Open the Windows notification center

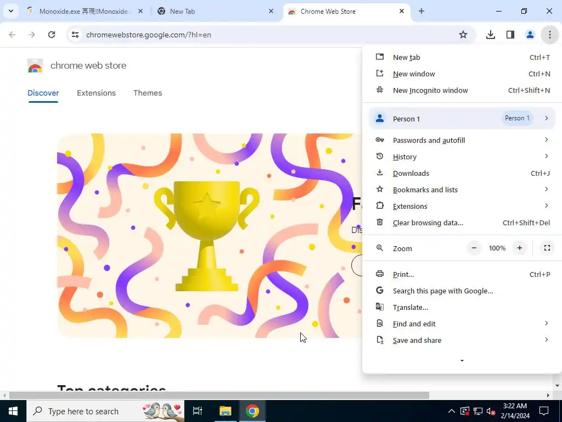coord(544,411)
